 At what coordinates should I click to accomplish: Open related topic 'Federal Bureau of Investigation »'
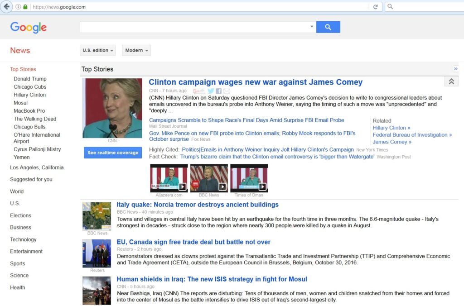pyautogui.click(x=412, y=135)
